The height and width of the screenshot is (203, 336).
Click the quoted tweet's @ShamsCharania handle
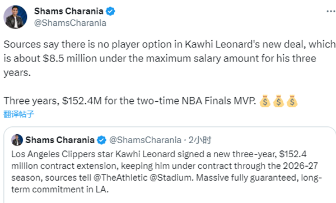(x=145, y=140)
